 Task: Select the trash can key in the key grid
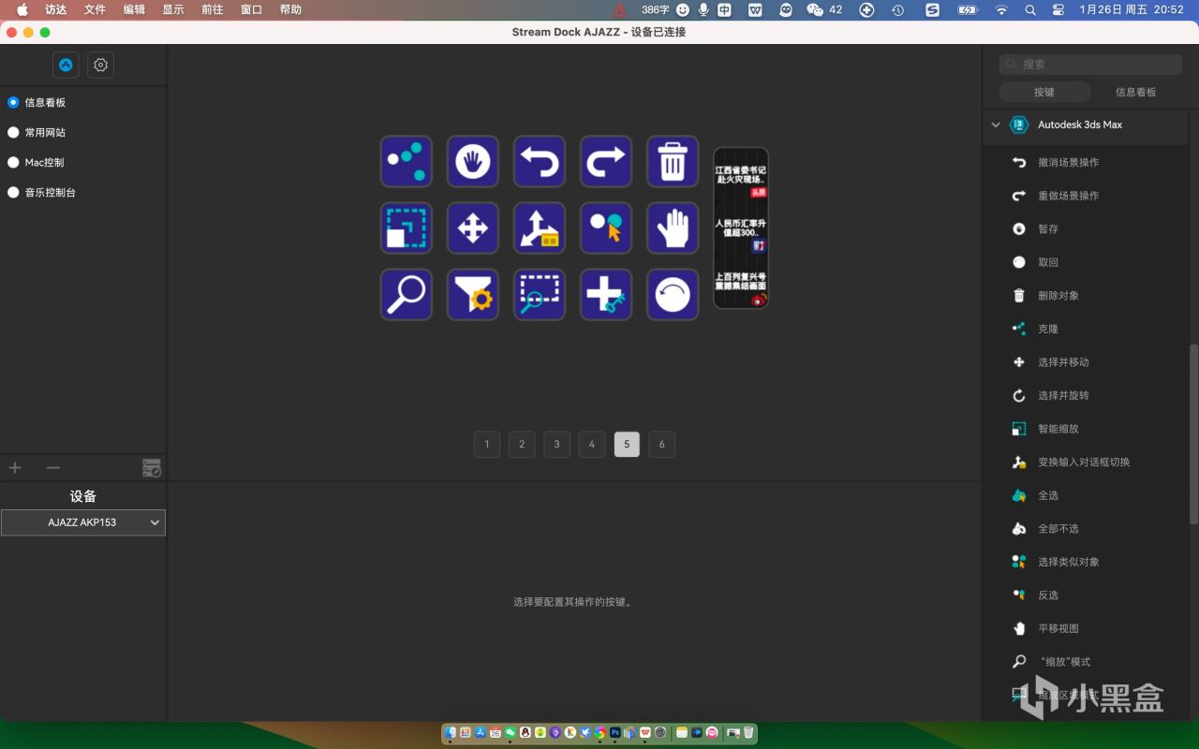(x=673, y=162)
